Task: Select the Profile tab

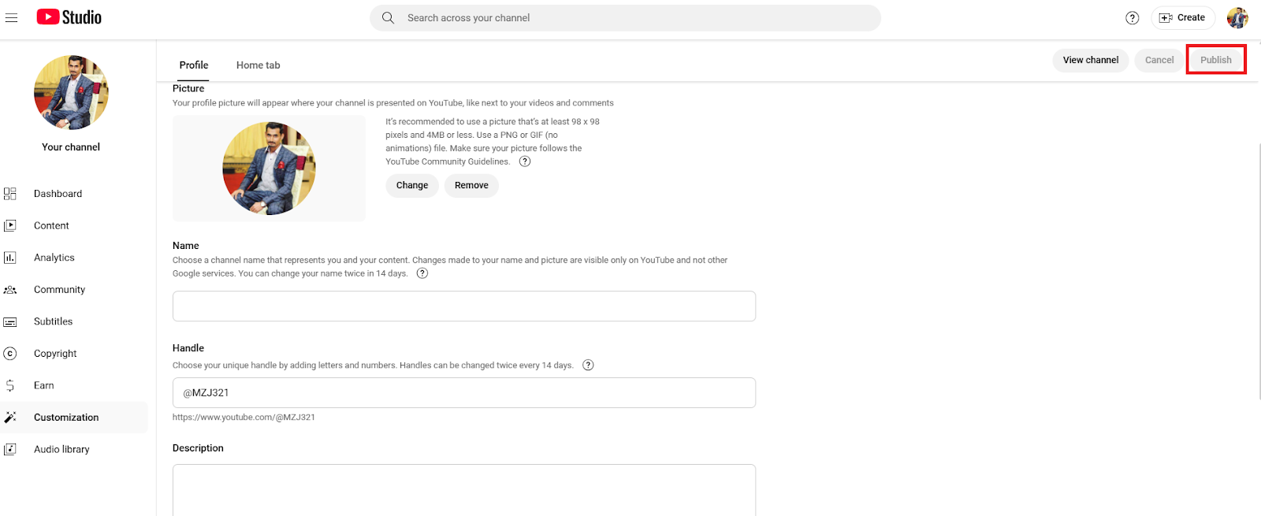Action: click(194, 65)
